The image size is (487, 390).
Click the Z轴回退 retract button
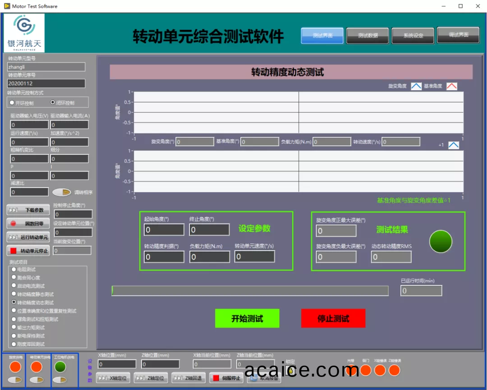click(x=189, y=378)
